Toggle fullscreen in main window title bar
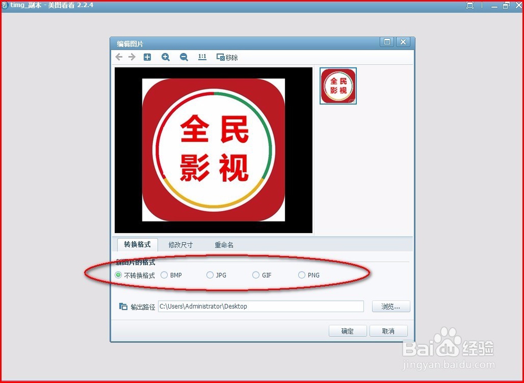The height and width of the screenshot is (383, 524). 470,5
